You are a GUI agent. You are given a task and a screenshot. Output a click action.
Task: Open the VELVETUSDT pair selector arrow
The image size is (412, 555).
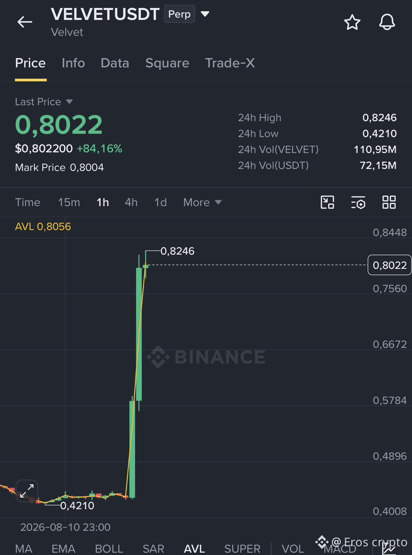pos(205,14)
